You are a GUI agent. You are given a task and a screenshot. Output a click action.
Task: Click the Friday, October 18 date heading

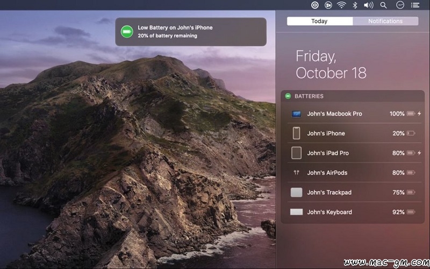[x=331, y=65]
